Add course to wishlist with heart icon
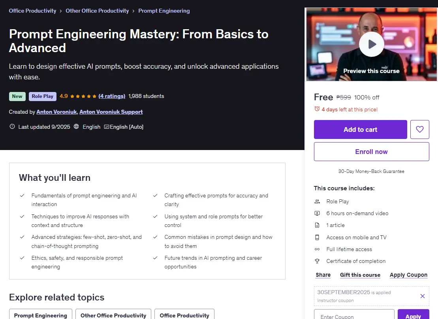 (419, 129)
